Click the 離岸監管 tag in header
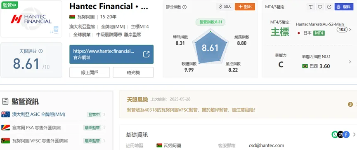357x150 pixels. click(x=132, y=35)
